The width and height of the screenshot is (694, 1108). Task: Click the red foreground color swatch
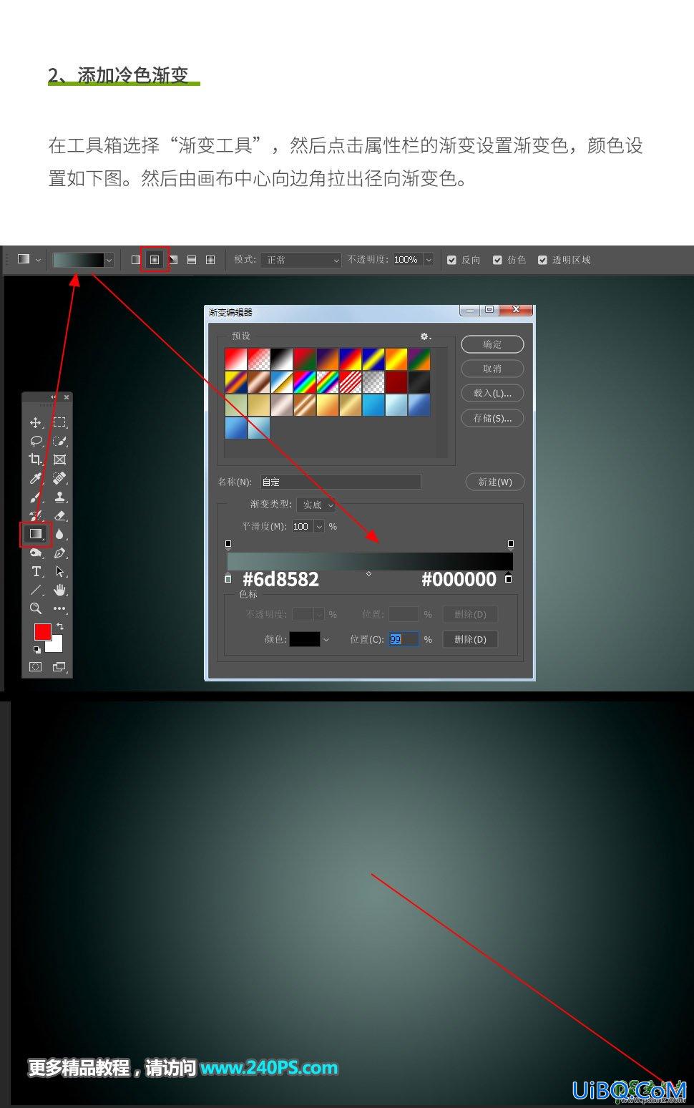pyautogui.click(x=43, y=632)
